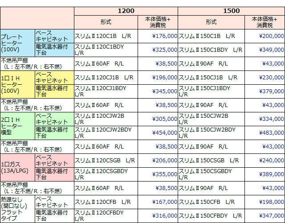This screenshot has width=285, height=223.
Task: Click the 1口IHヒーター(100V) category cell
Action: click(18, 84)
